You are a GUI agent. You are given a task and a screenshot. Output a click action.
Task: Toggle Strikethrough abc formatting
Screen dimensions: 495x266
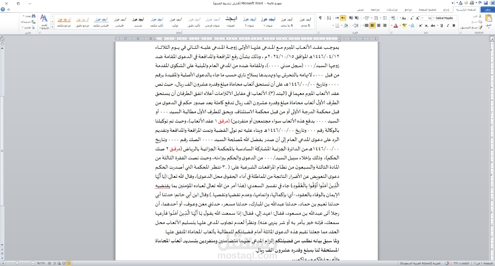click(433, 25)
